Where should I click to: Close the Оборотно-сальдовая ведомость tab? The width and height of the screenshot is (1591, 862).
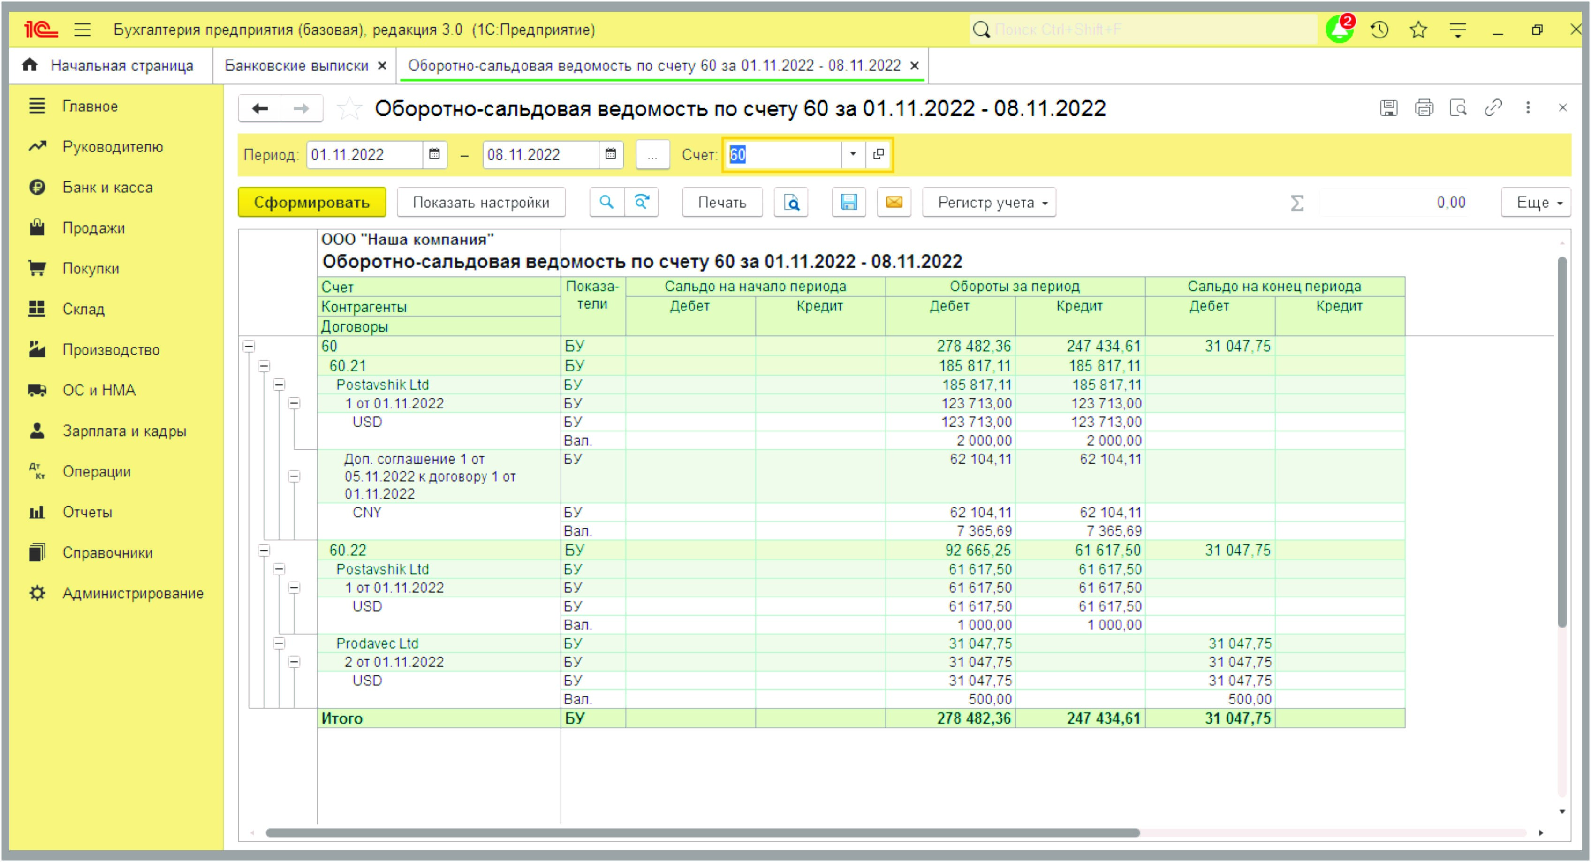[915, 66]
